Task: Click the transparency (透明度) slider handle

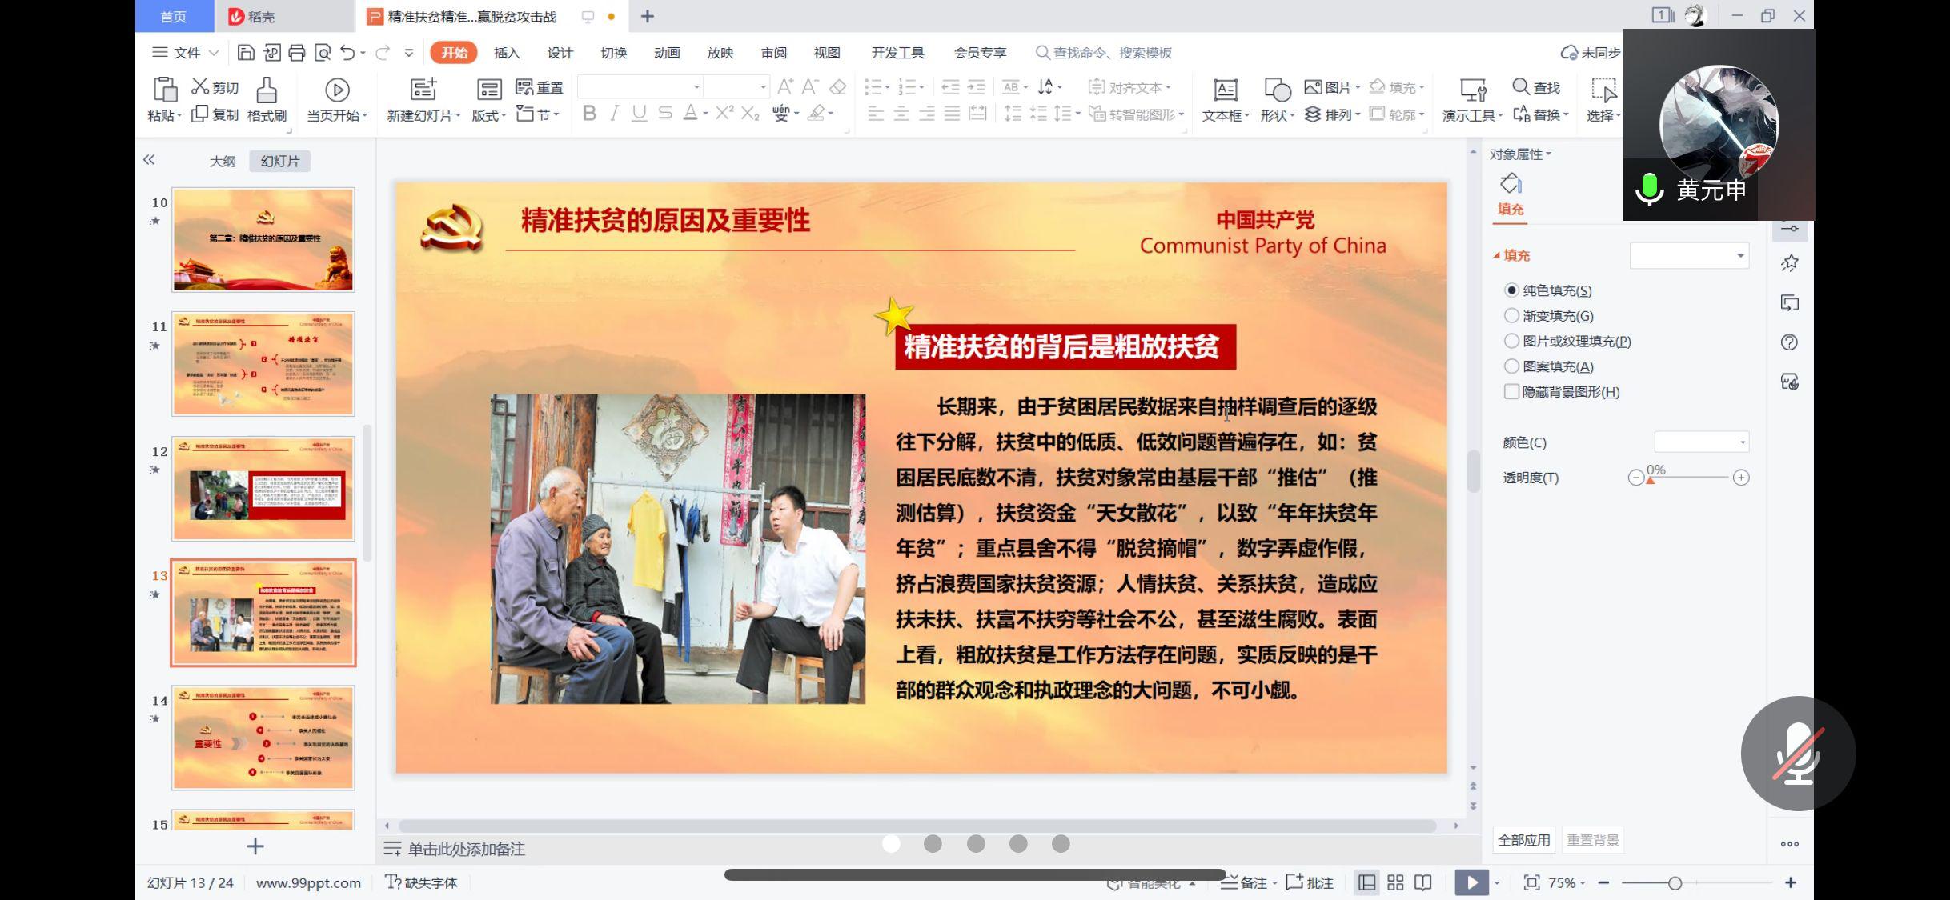Action: [x=1650, y=480]
